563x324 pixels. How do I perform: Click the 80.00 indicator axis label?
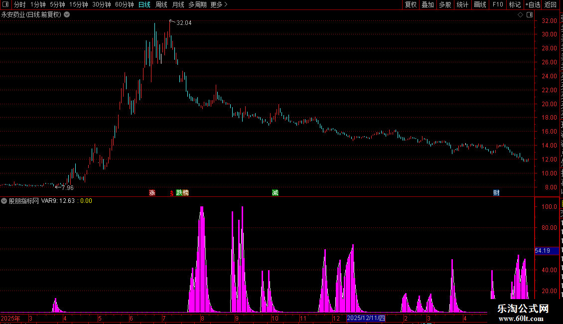pos(550,228)
